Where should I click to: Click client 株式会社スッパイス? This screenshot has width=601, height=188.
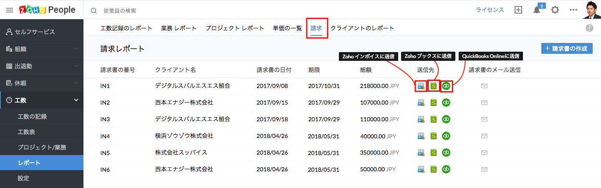(x=181, y=153)
